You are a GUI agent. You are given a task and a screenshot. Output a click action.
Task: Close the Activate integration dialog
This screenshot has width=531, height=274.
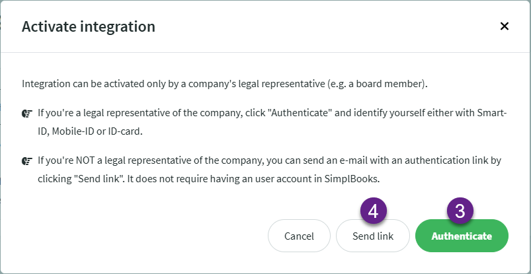click(505, 26)
